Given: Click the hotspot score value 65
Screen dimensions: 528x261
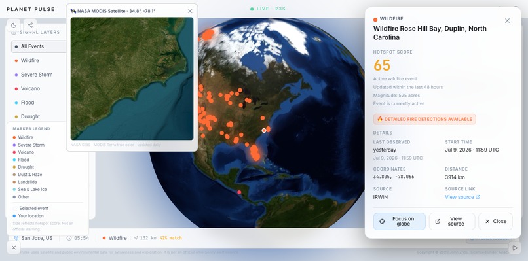Looking at the screenshot, I should (382, 65).
